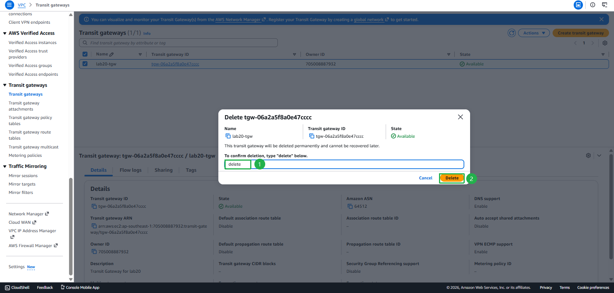Refresh the transit gateways table
Image resolution: width=614 pixels, height=293 pixels.
coord(512,33)
